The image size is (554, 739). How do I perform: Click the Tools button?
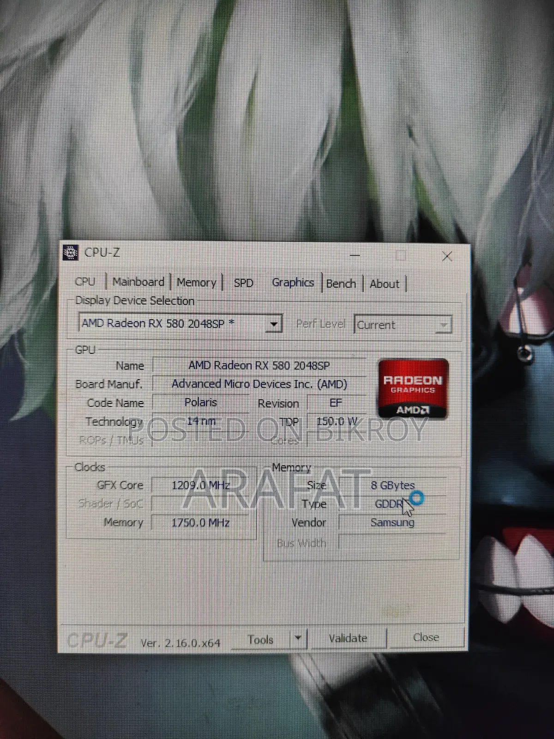260,639
